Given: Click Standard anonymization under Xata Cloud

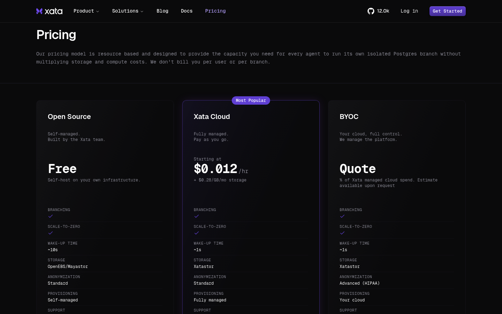Looking at the screenshot, I should point(204,283).
